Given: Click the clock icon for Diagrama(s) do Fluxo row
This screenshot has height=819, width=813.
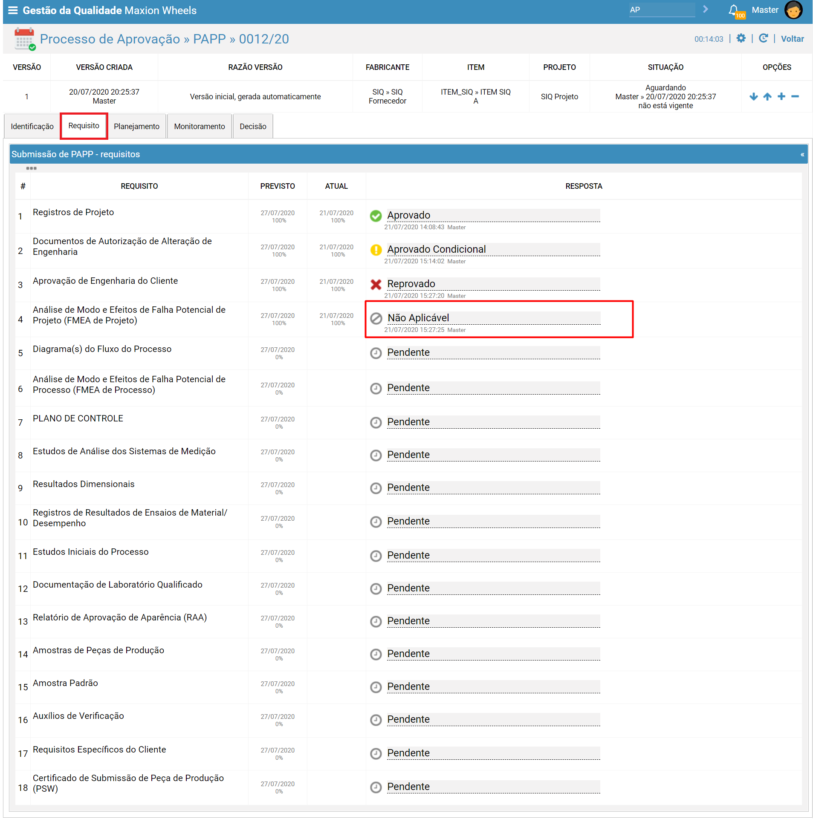Looking at the screenshot, I should (376, 353).
